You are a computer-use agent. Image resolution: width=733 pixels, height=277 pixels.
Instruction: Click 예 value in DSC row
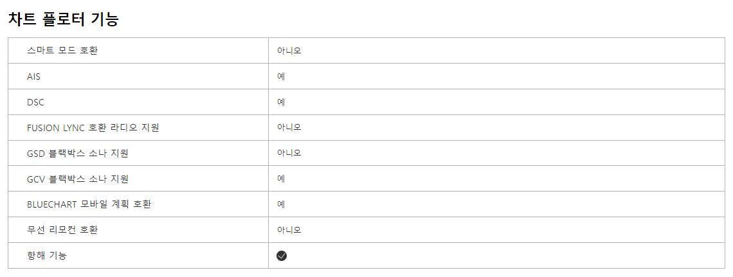(281, 102)
